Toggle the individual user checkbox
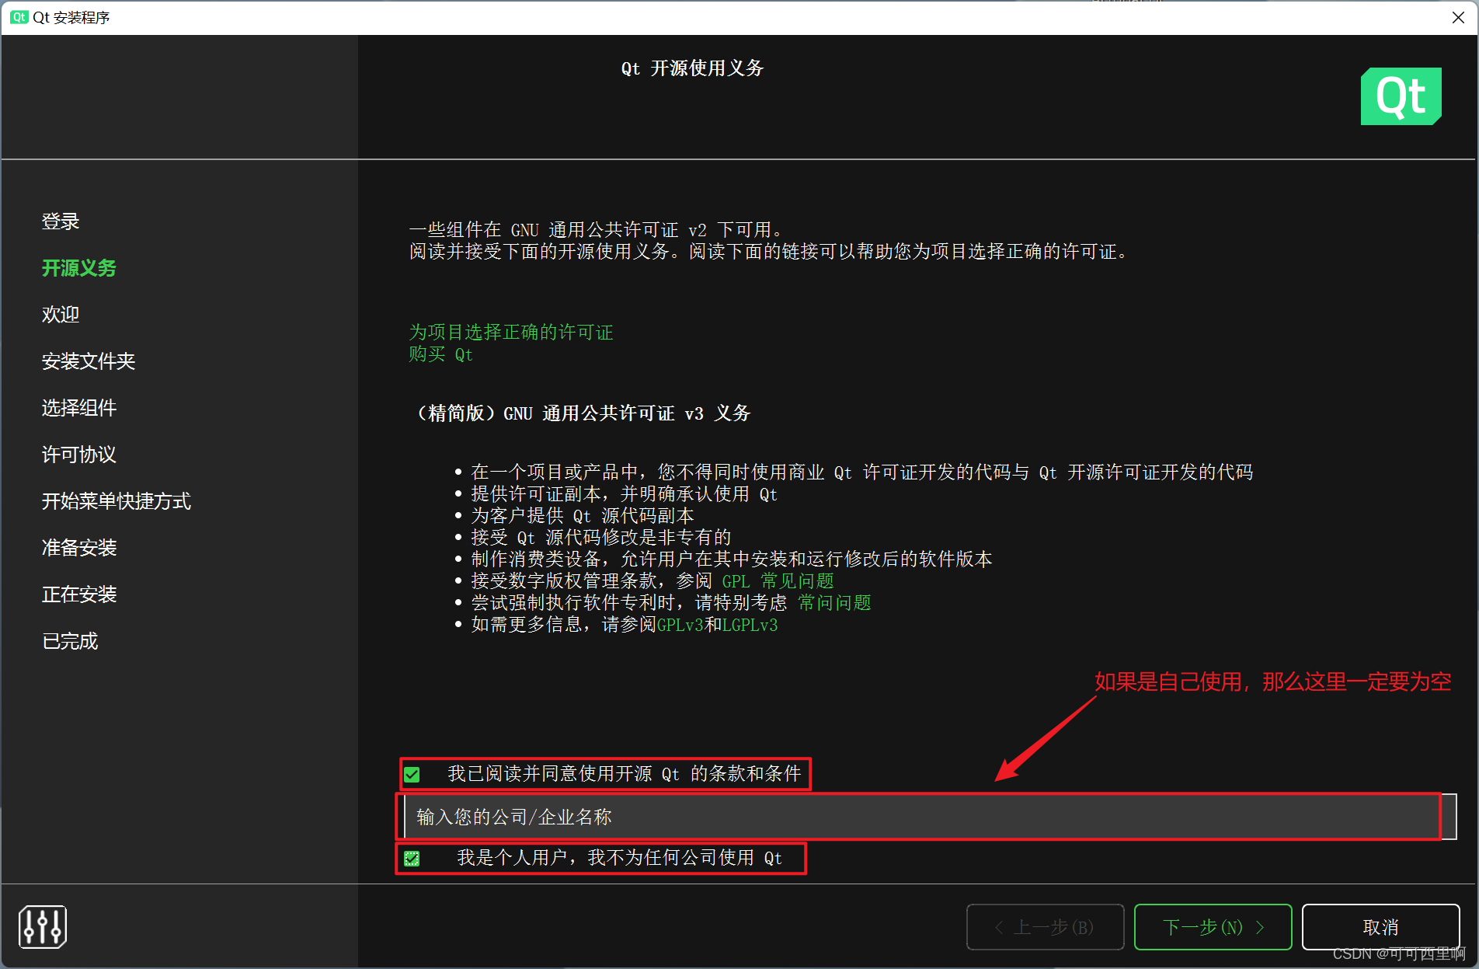The width and height of the screenshot is (1479, 969). pyautogui.click(x=412, y=858)
